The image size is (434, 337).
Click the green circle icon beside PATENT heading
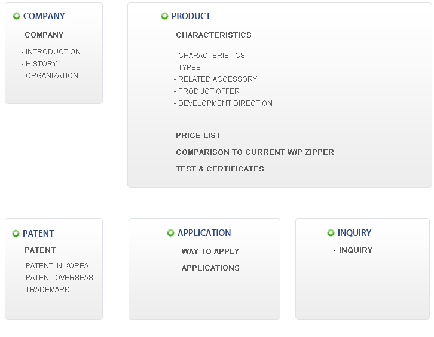(16, 234)
